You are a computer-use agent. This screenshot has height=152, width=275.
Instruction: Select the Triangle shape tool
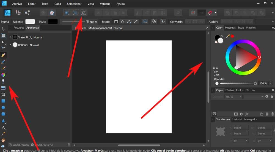[3, 121]
